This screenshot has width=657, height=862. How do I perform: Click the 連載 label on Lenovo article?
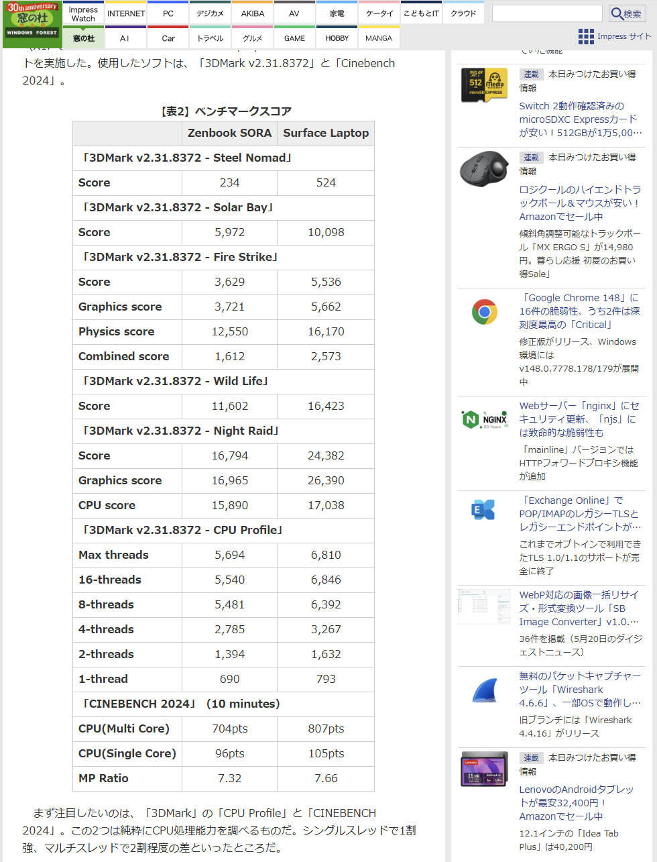531,757
